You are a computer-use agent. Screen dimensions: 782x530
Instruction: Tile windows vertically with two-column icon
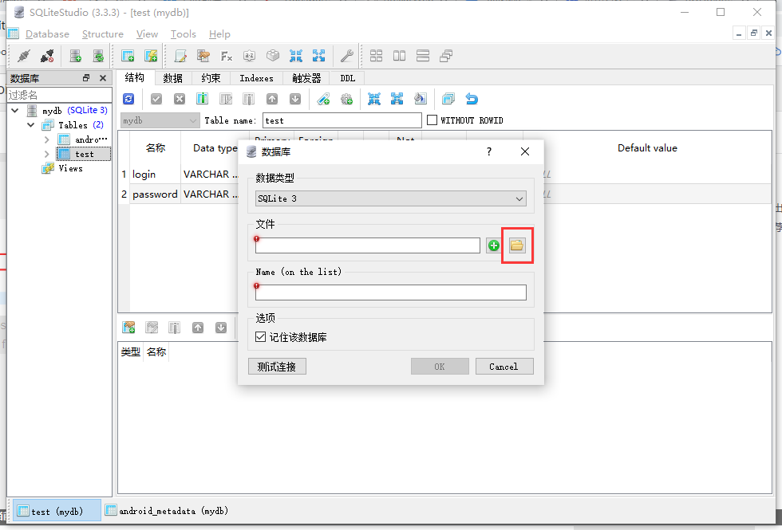tap(400, 56)
